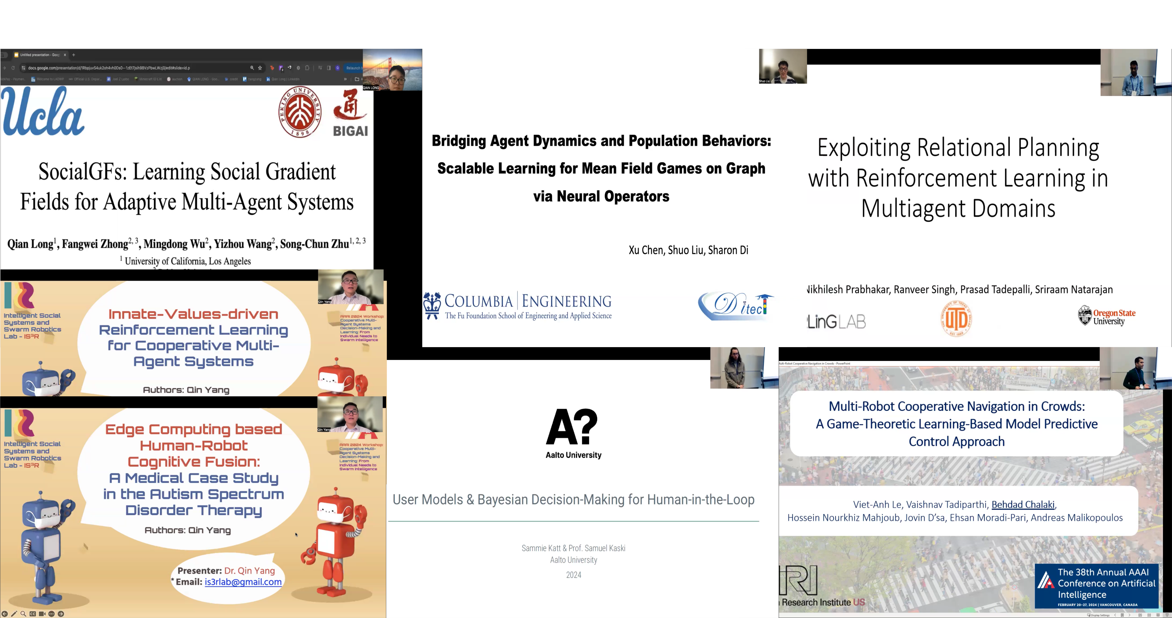
Task: Bookmark this page with star icon
Action: pyautogui.click(x=260, y=68)
